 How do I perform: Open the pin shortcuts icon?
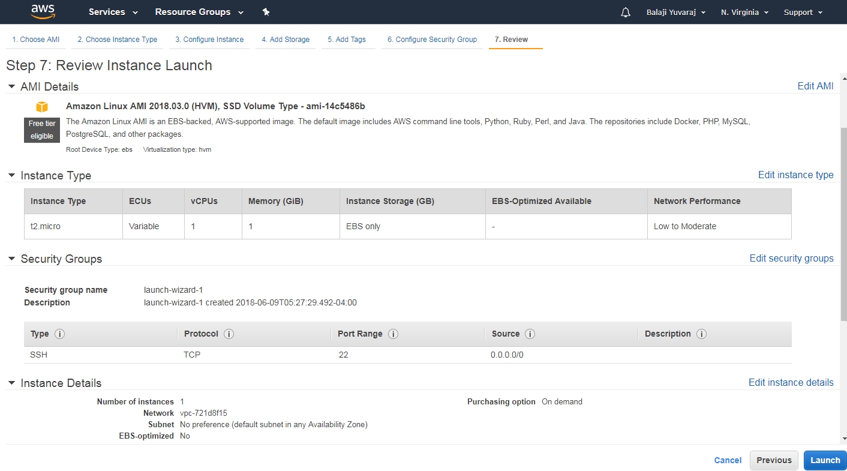(266, 12)
